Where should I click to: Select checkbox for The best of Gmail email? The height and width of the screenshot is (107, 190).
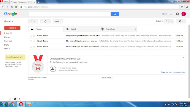pos(31,41)
